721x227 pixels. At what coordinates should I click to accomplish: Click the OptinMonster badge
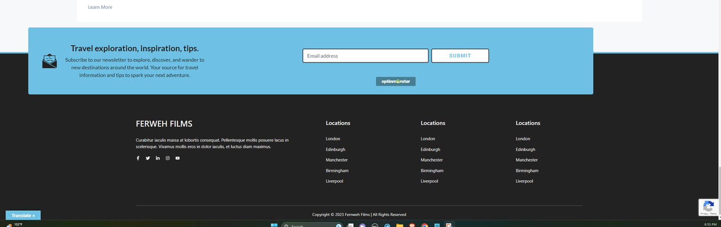coord(396,81)
